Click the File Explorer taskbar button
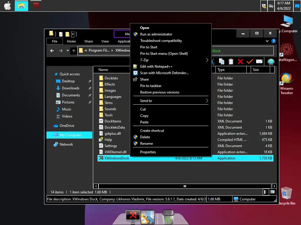 [x=21, y=6]
